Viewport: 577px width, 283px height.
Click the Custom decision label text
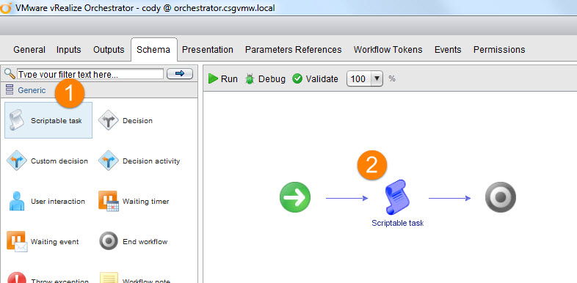click(x=59, y=161)
